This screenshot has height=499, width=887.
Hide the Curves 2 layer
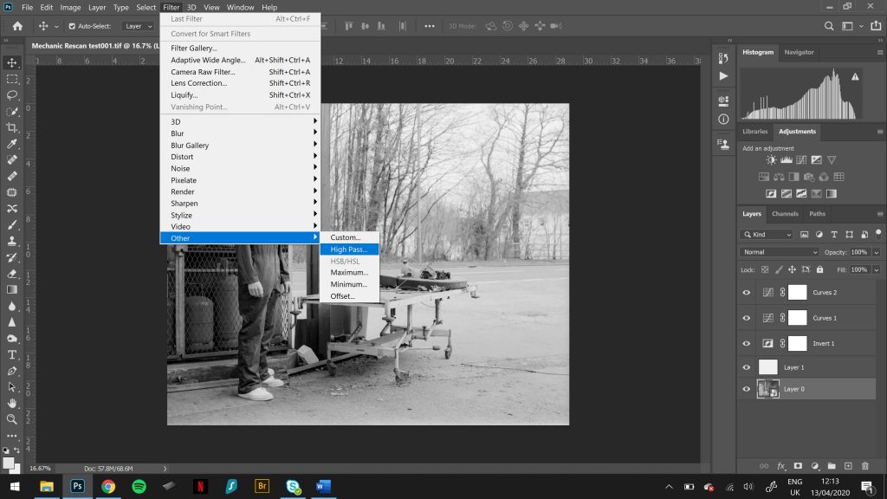click(747, 293)
